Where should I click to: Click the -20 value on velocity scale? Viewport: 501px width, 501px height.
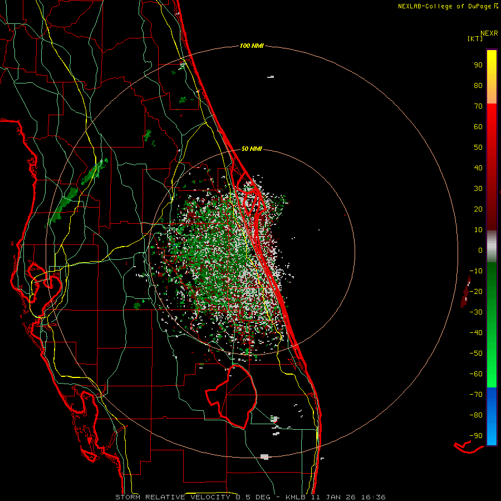point(476,292)
